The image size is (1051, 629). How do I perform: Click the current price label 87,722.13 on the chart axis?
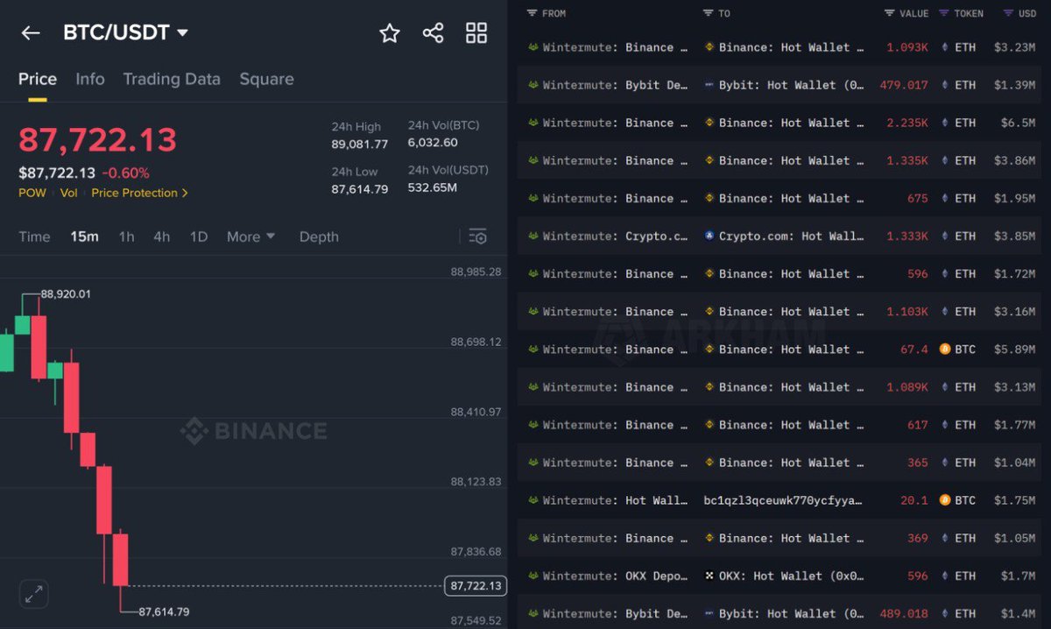pos(476,585)
